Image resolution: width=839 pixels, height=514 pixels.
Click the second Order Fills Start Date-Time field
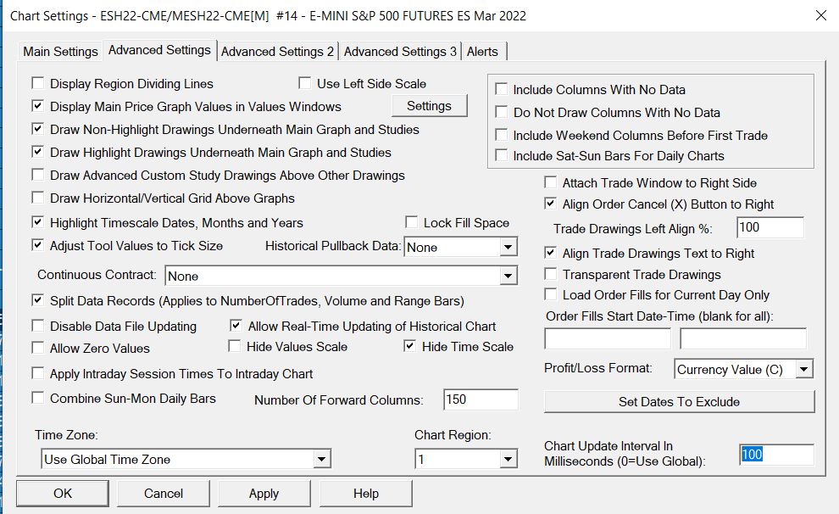(743, 339)
